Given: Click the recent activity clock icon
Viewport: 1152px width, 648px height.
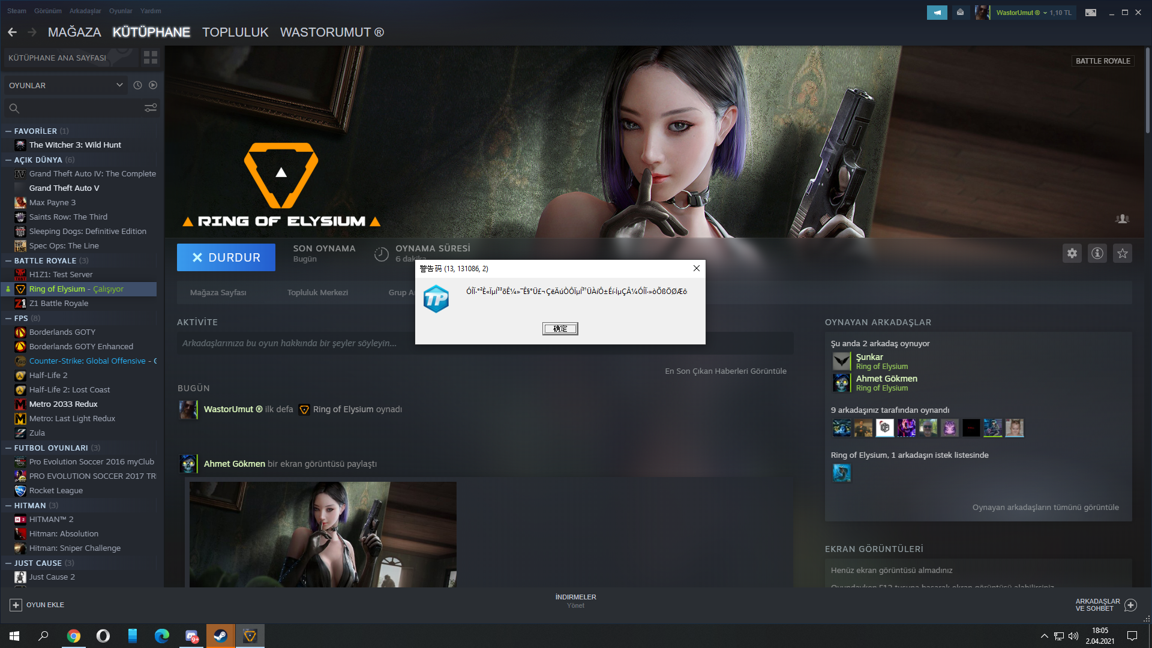Looking at the screenshot, I should 137,85.
